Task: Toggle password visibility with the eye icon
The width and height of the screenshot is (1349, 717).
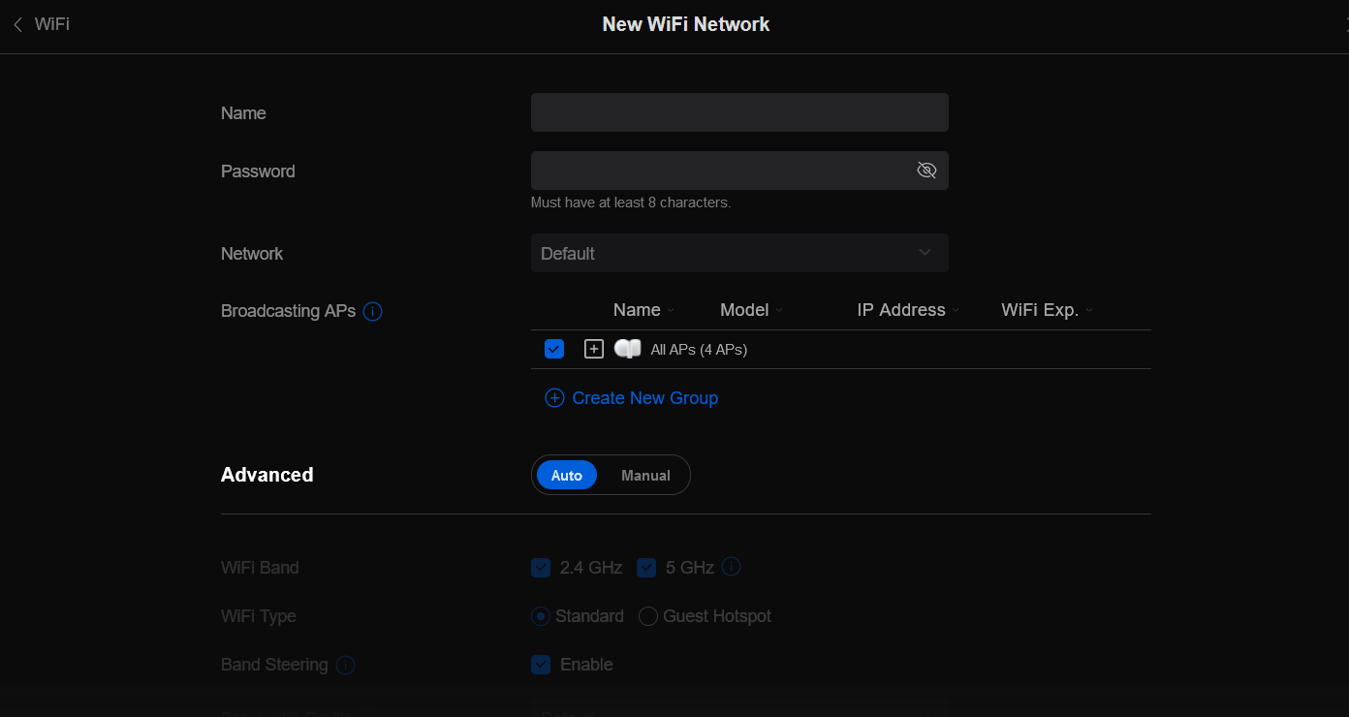Action: pyautogui.click(x=926, y=170)
